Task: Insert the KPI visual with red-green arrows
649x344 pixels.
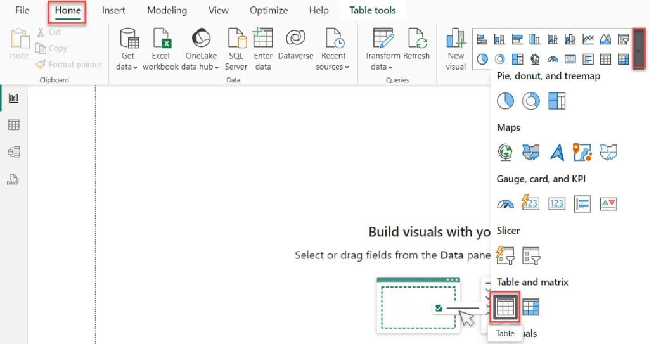Action: (608, 203)
